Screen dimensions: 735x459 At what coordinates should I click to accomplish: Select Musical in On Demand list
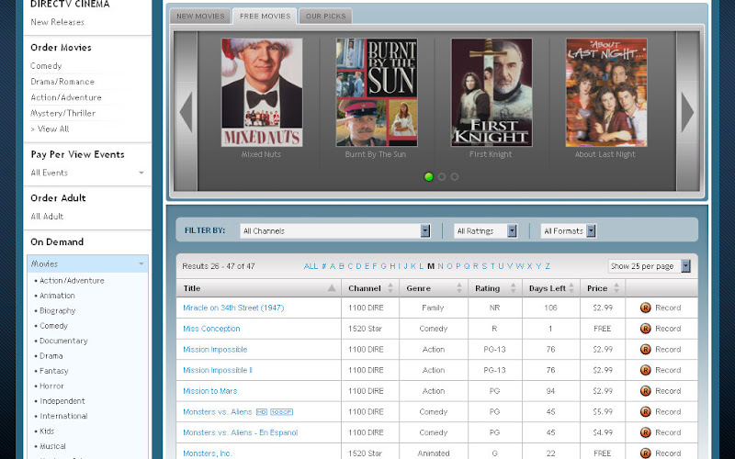click(52, 446)
